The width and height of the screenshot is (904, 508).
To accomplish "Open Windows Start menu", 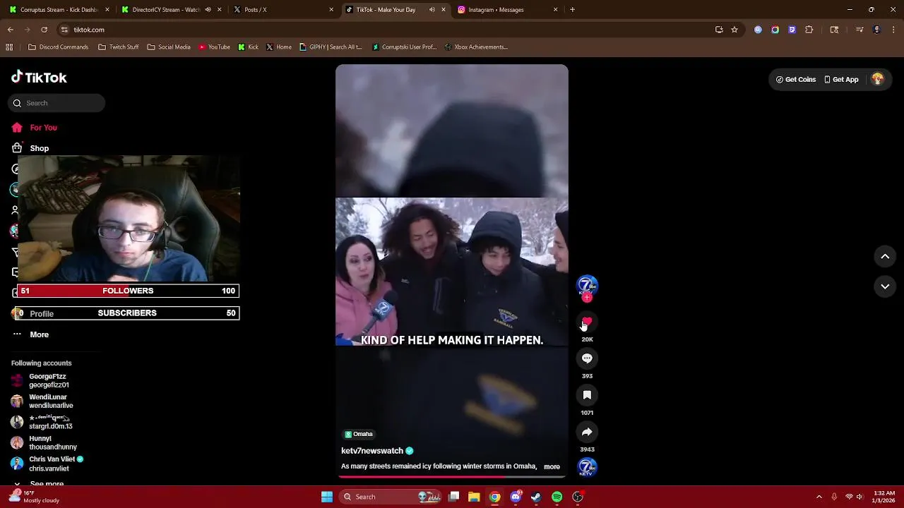I will (x=327, y=497).
